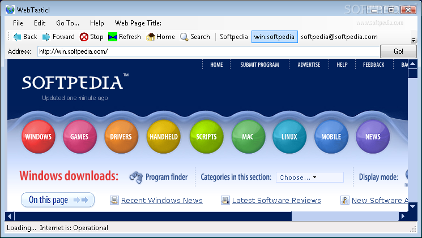Click the softpedia@softpedia.com toolbar button

(339, 37)
